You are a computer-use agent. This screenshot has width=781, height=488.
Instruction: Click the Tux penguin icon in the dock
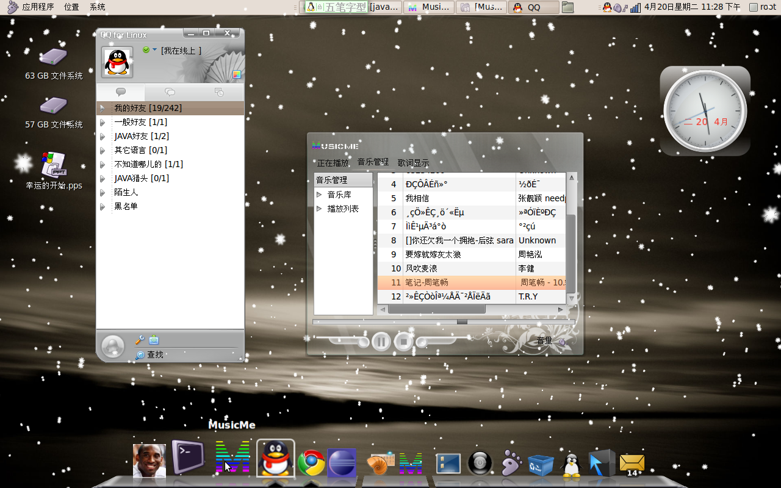coord(571,465)
